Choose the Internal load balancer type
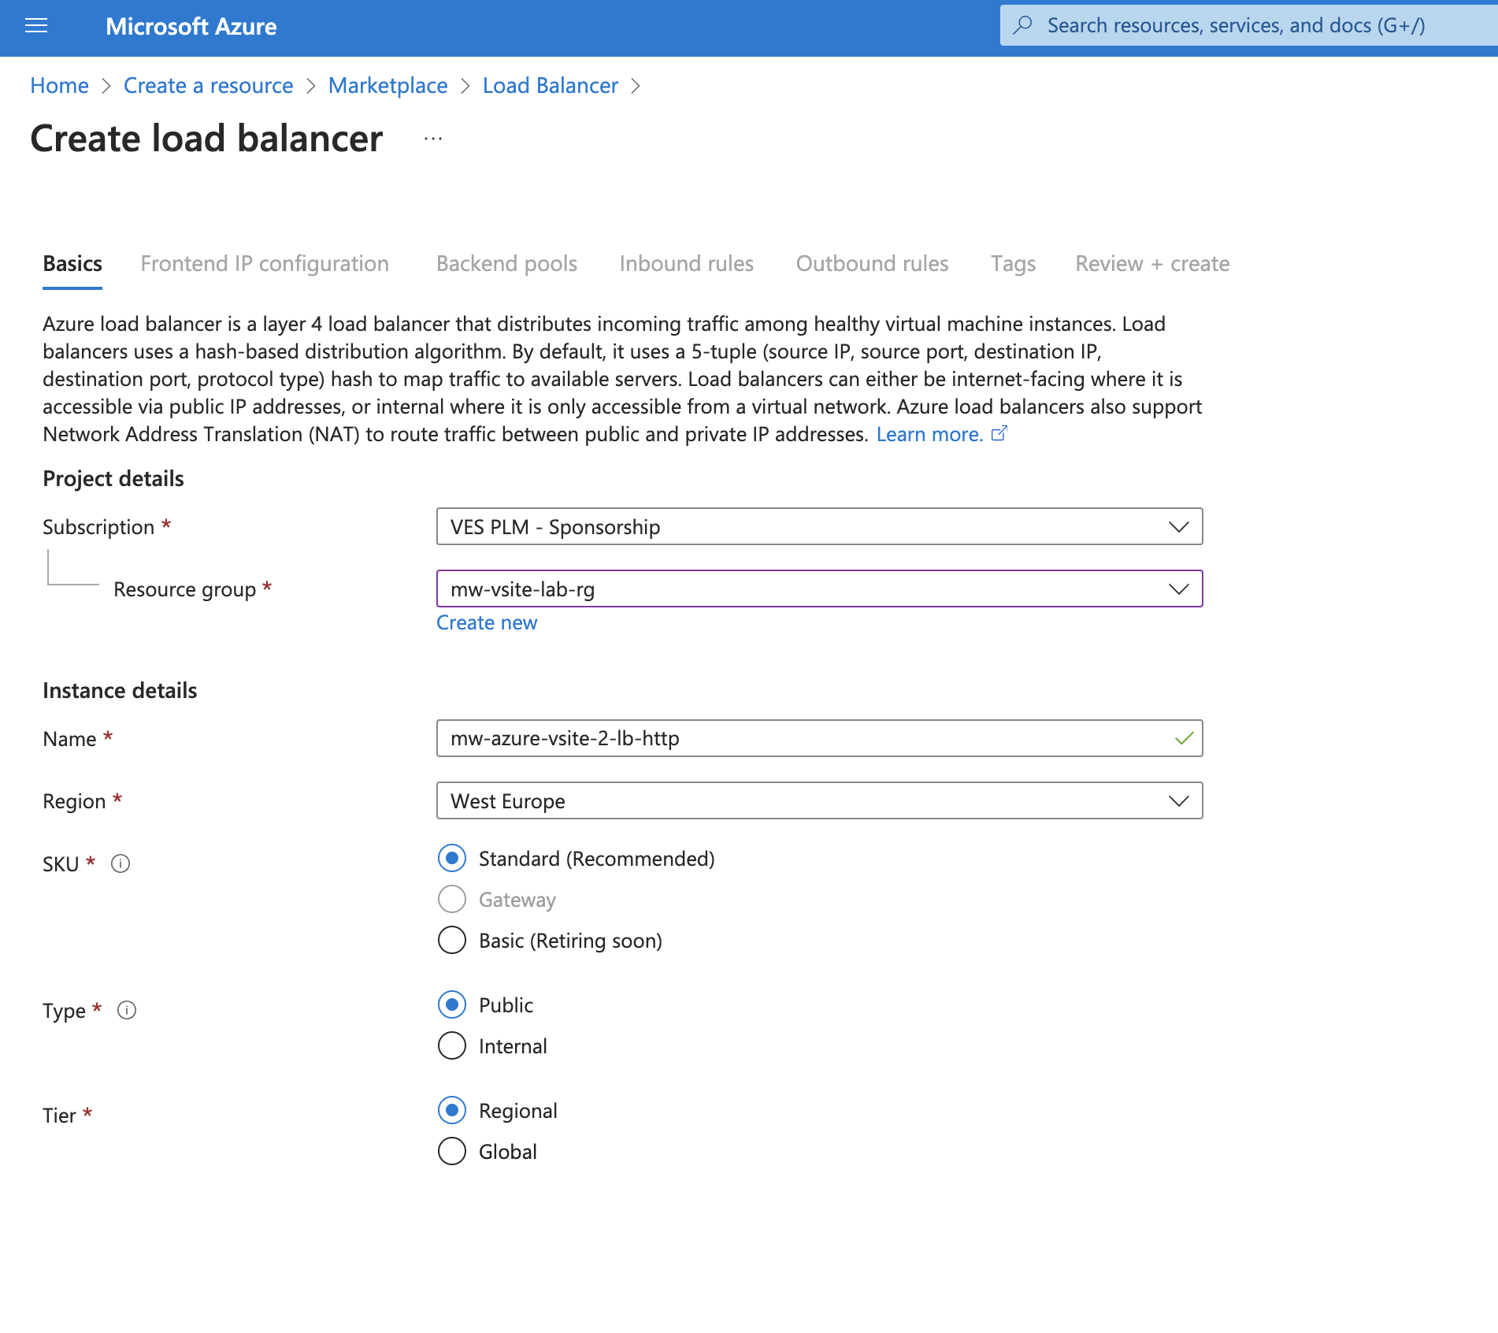The height and width of the screenshot is (1333, 1498). coord(452,1045)
